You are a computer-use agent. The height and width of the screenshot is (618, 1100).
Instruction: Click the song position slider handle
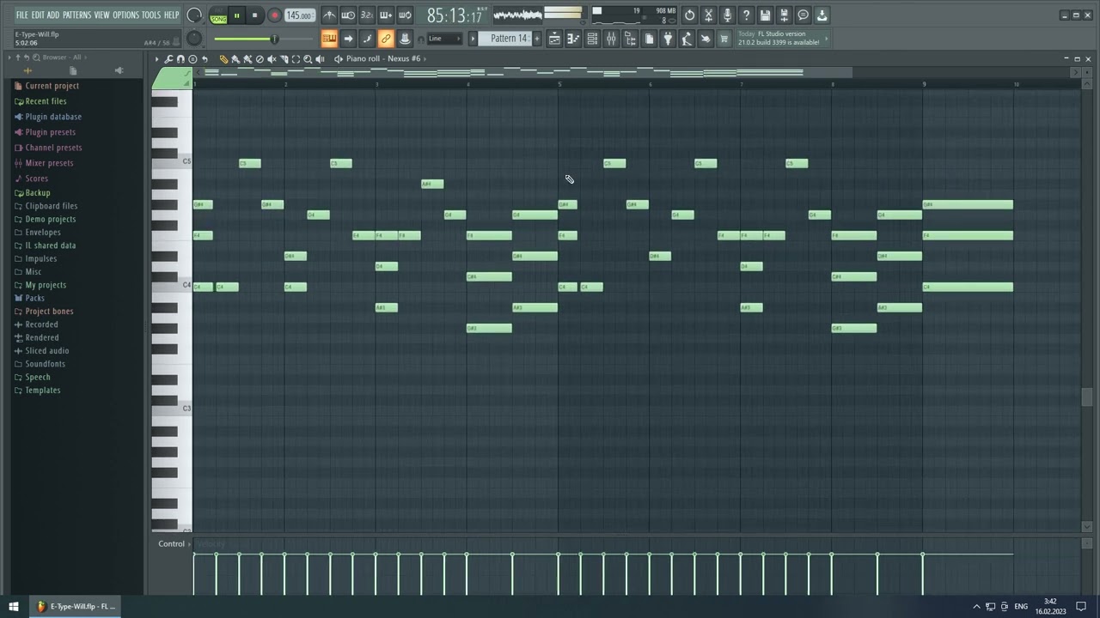pos(274,39)
